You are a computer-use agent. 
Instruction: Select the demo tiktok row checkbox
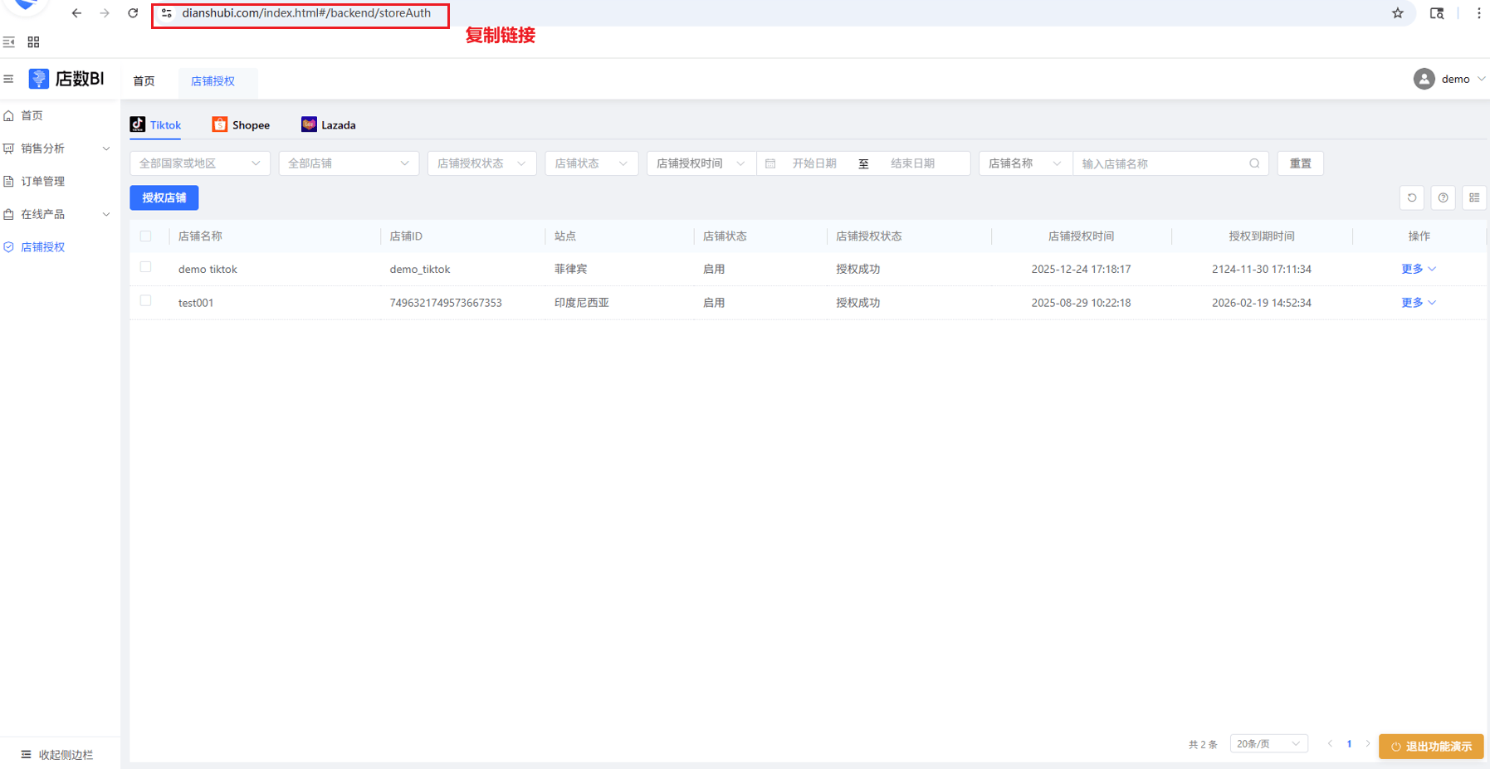click(x=146, y=267)
